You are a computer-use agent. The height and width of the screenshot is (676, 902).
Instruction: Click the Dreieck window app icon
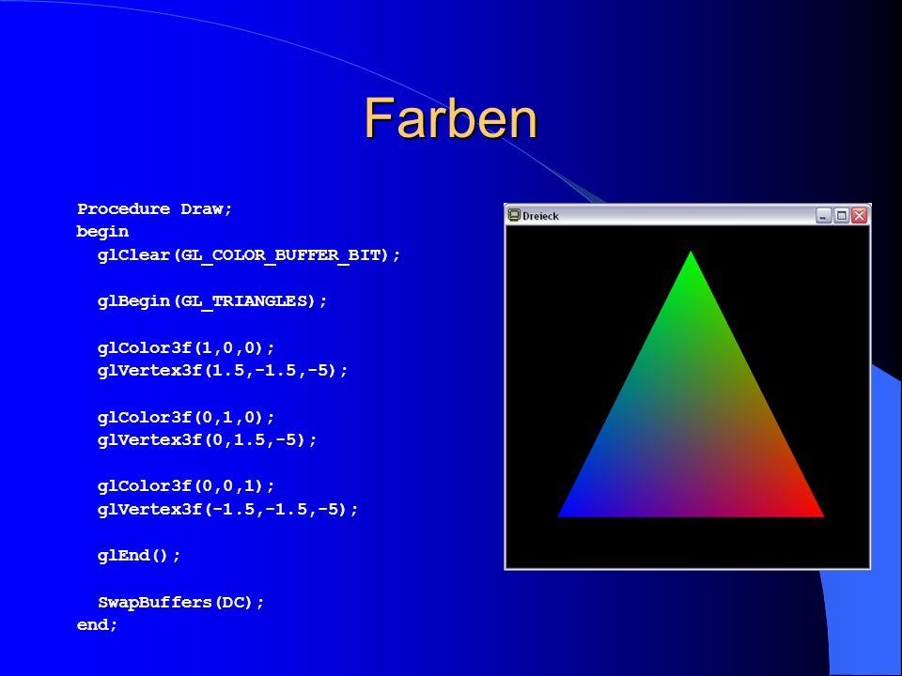514,215
